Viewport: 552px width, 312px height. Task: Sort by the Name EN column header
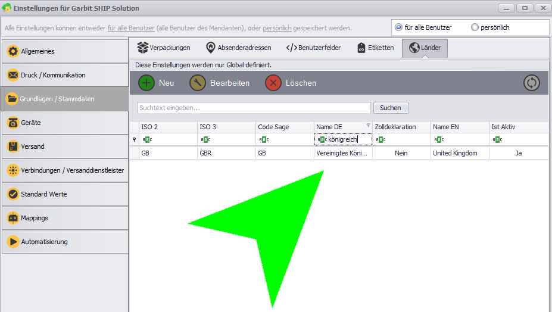tap(460, 127)
